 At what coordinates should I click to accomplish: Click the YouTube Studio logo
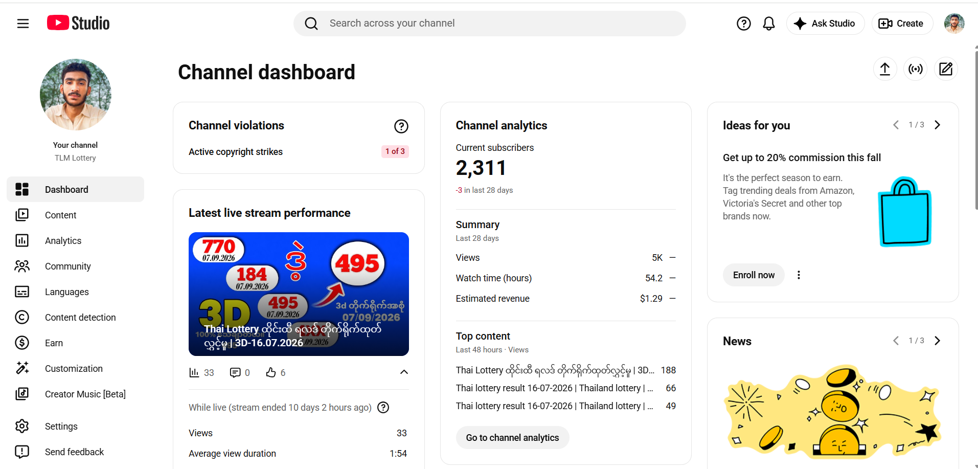pos(78,23)
